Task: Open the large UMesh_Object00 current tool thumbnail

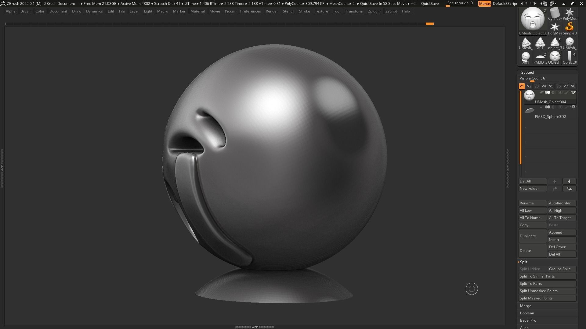Action: tap(533, 21)
